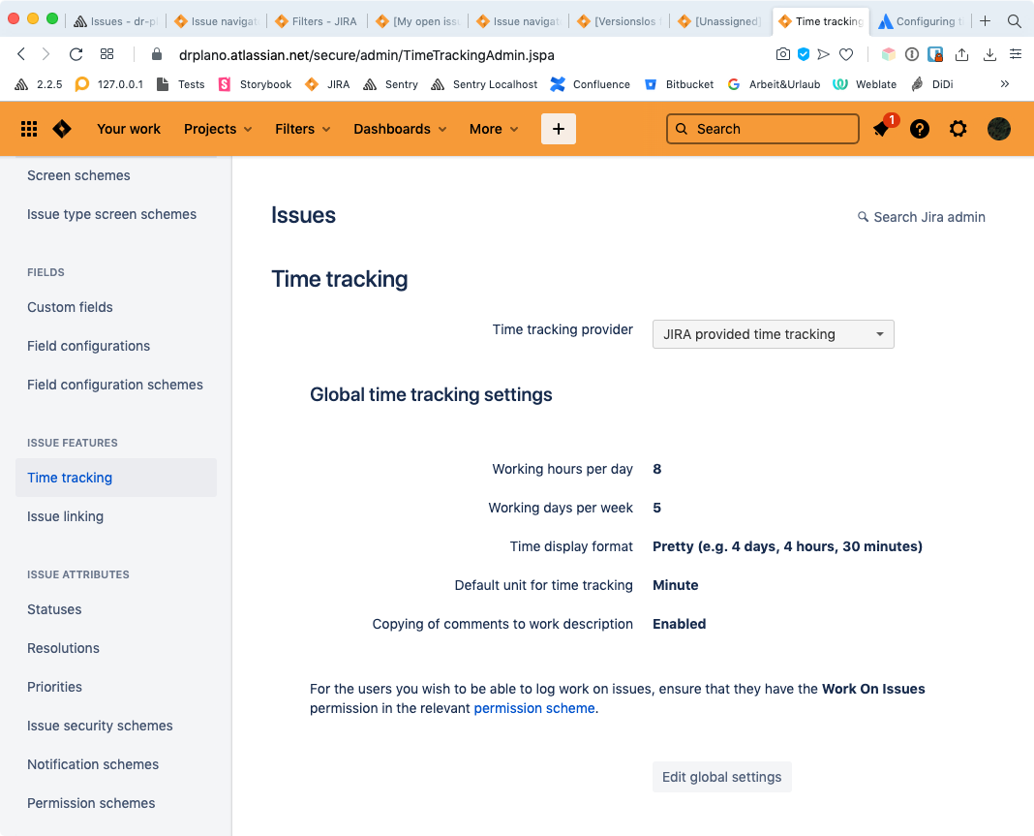Image resolution: width=1034 pixels, height=836 pixels.
Task: Click the search tabs magnifier icon
Action: [1015, 21]
